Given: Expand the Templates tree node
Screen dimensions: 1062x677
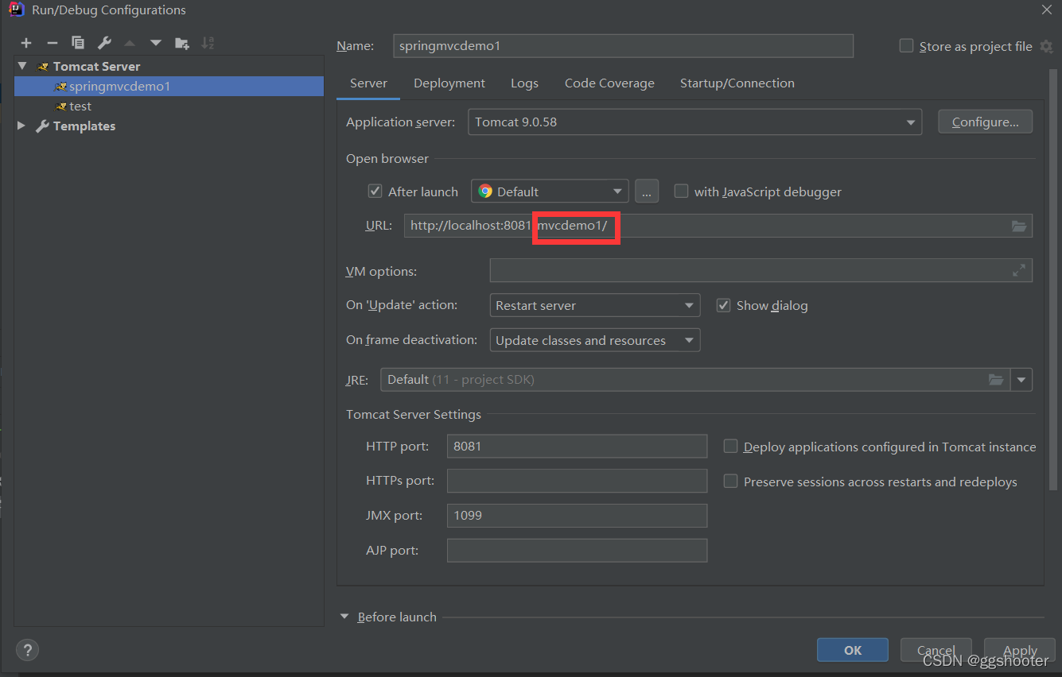Looking at the screenshot, I should [x=22, y=126].
